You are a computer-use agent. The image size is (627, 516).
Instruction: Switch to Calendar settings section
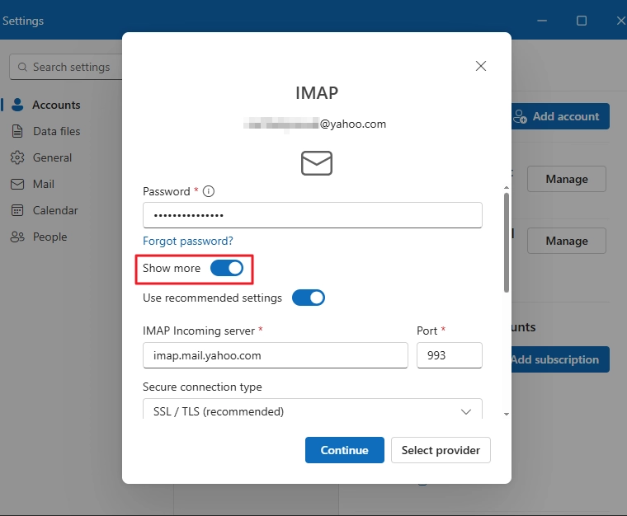(55, 210)
